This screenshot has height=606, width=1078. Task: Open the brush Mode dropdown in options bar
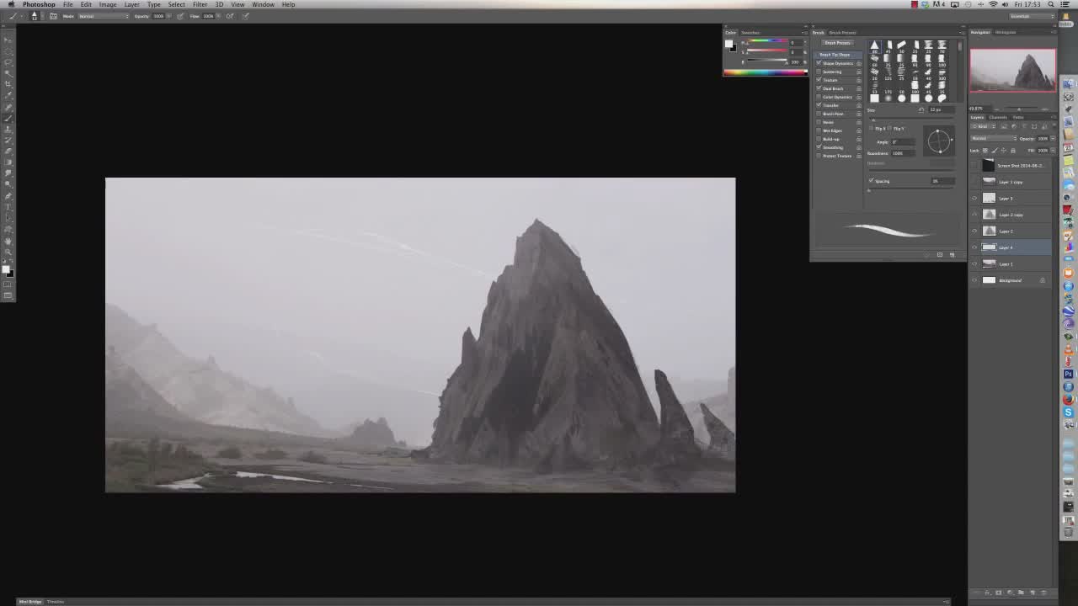coord(103,16)
